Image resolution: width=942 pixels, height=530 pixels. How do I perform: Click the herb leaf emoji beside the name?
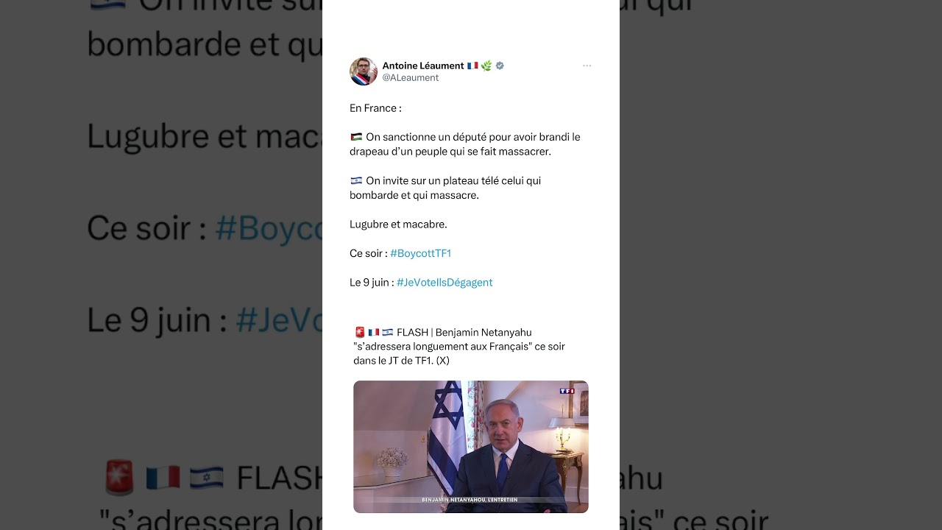pos(486,66)
